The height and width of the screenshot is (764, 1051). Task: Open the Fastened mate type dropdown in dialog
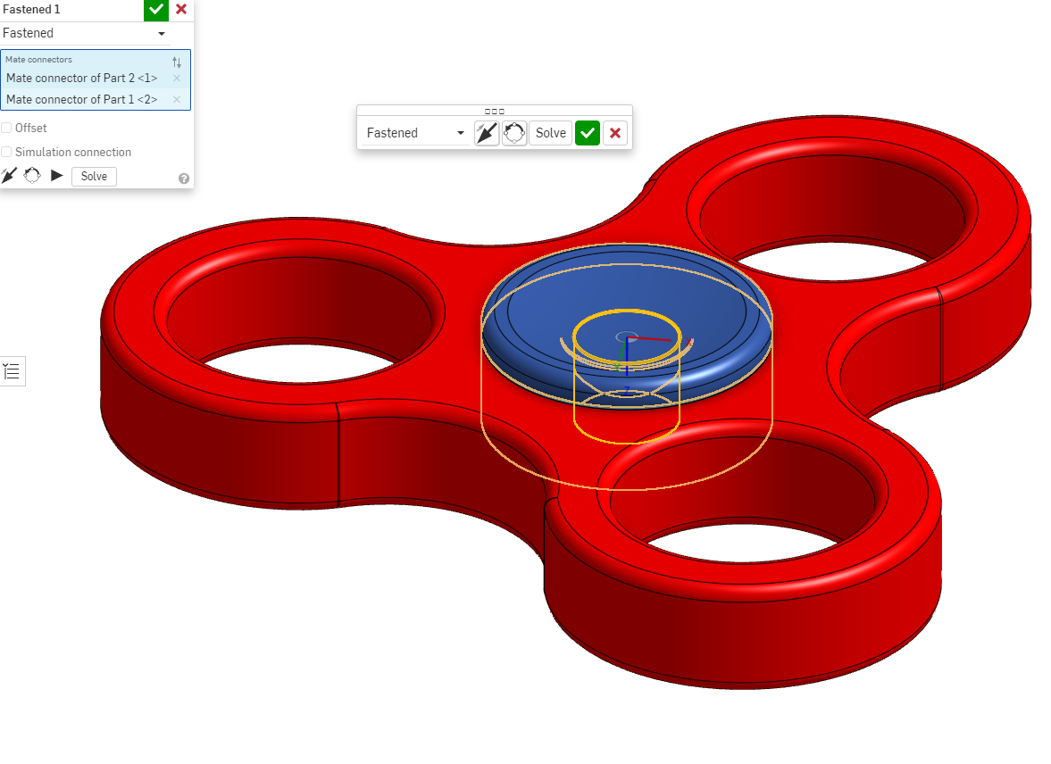84,33
